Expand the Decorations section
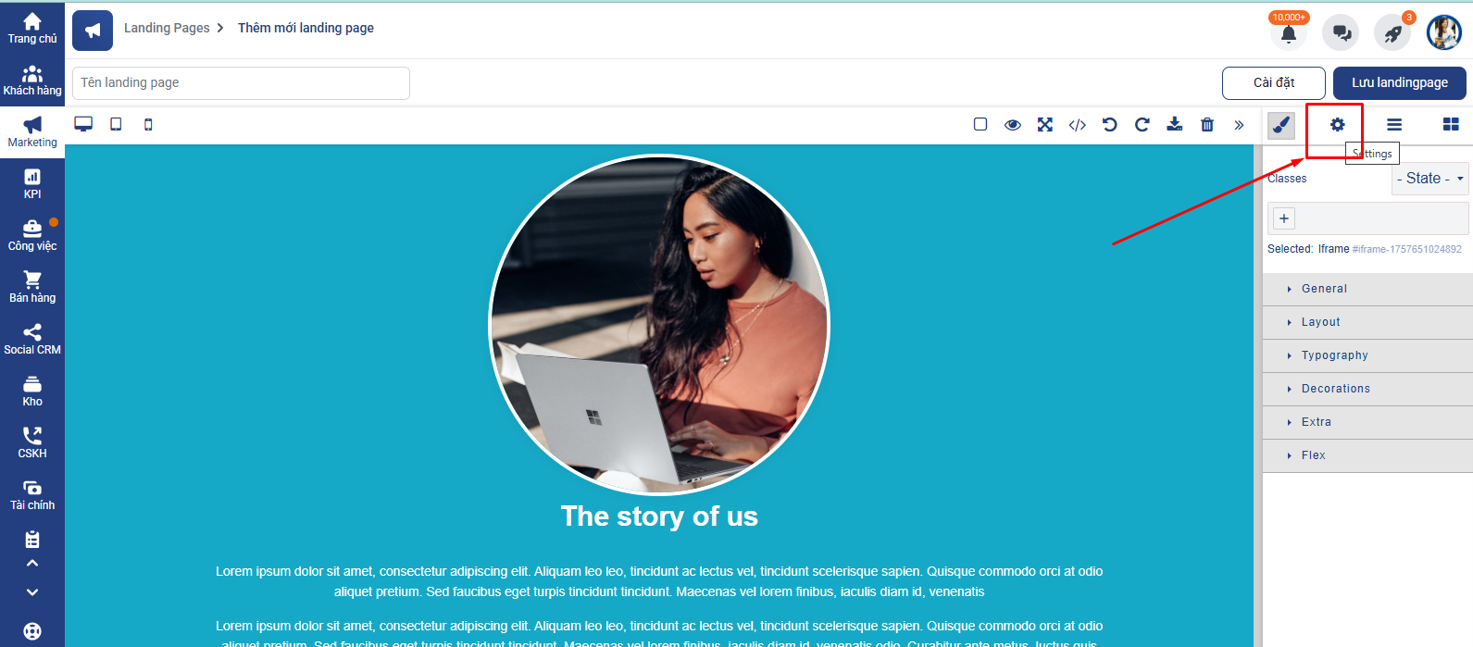 (1367, 389)
